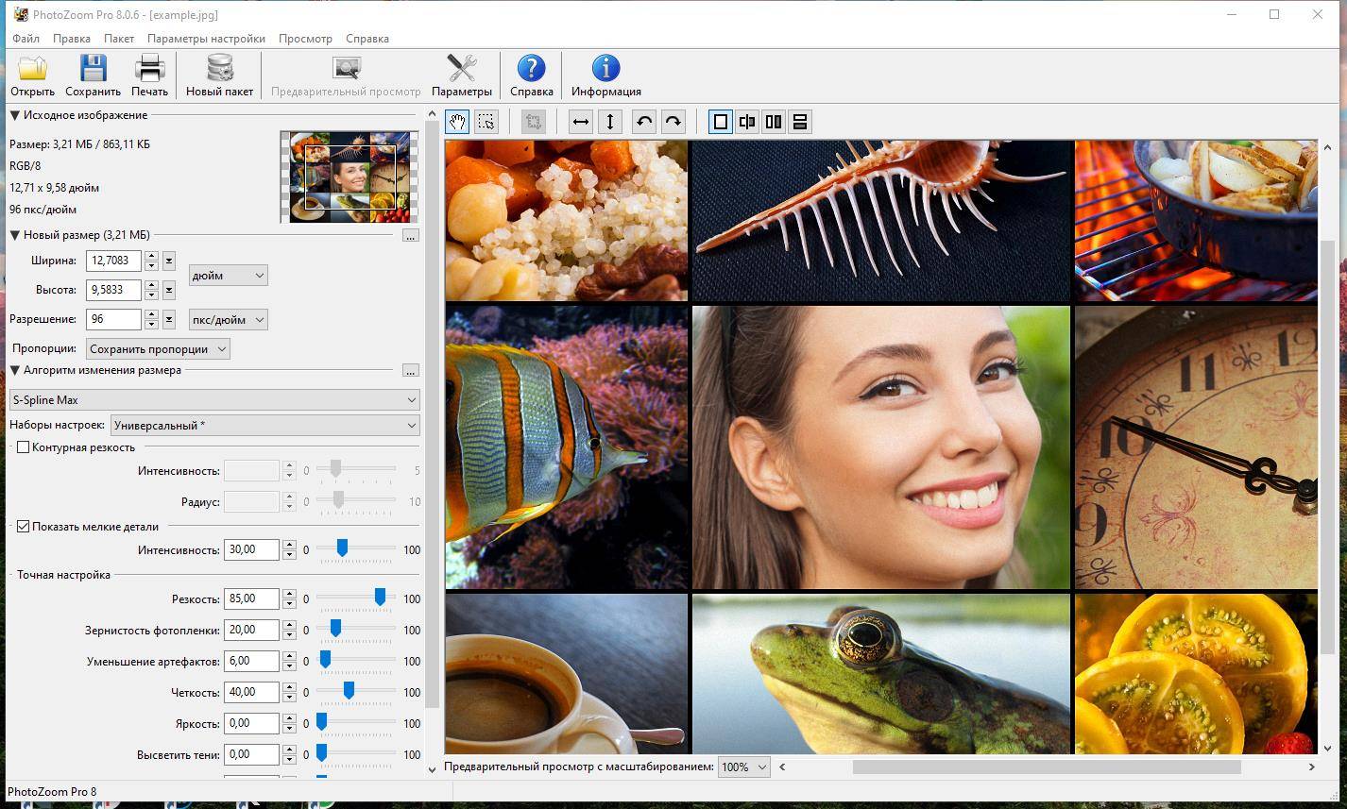Open the Правка menu

pyautogui.click(x=72, y=39)
